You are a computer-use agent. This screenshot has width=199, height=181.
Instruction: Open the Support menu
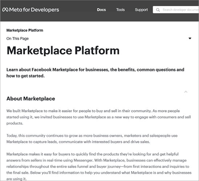click(x=141, y=10)
